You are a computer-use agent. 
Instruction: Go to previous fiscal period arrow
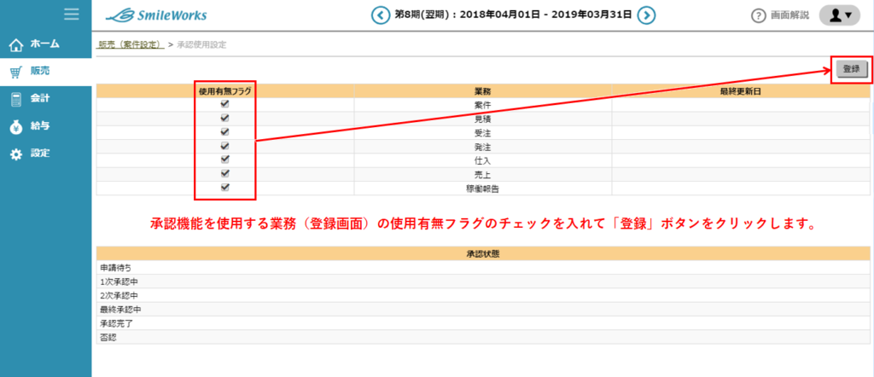[378, 15]
